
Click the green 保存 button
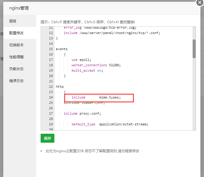[x=47, y=138]
